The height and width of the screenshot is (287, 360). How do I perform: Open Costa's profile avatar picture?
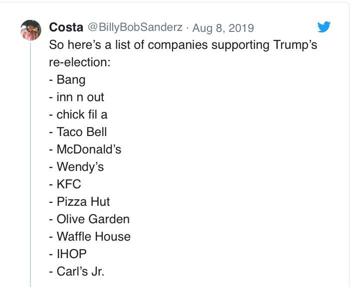coord(30,30)
